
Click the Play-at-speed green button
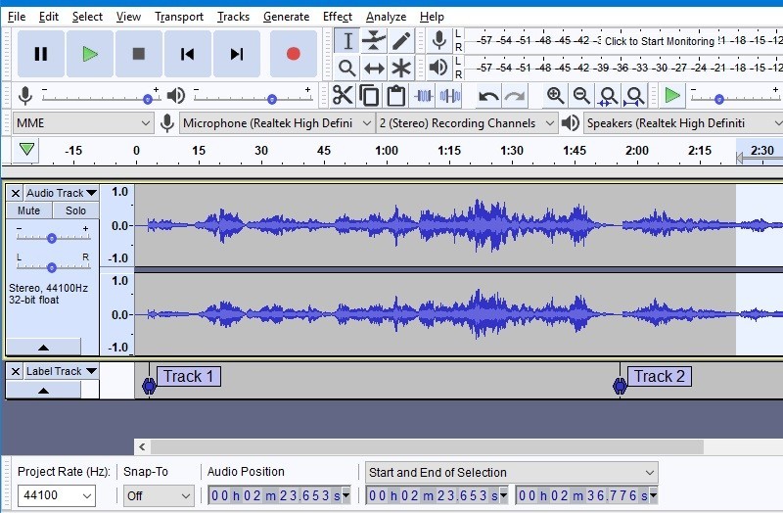point(672,95)
